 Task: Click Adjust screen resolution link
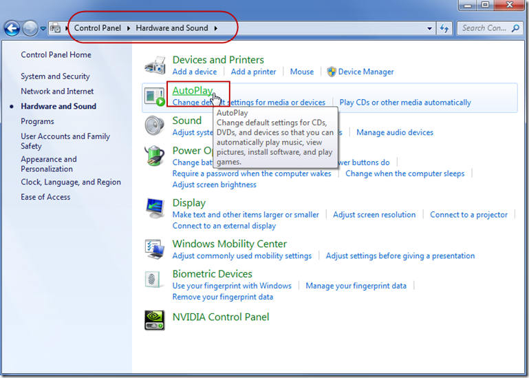point(374,215)
